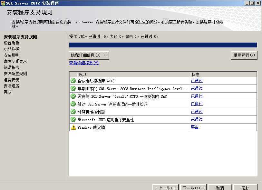
Task: Select rule text 没有与 SQL Server "Denali" CTP0 一同安装的 SxS
Action: (122, 96)
